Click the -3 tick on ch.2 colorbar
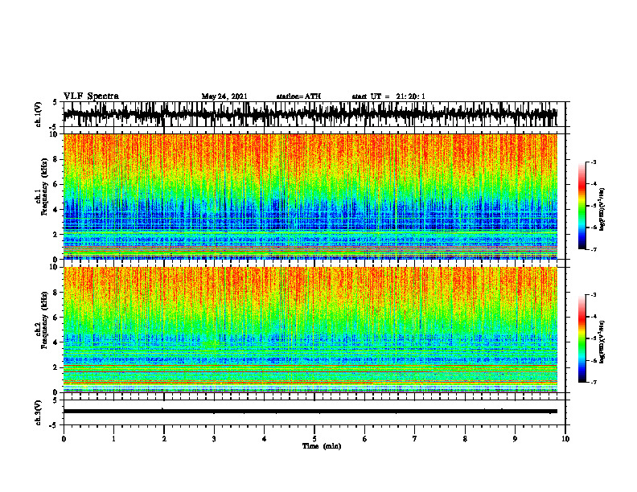This screenshot has height=492, width=637. click(593, 295)
